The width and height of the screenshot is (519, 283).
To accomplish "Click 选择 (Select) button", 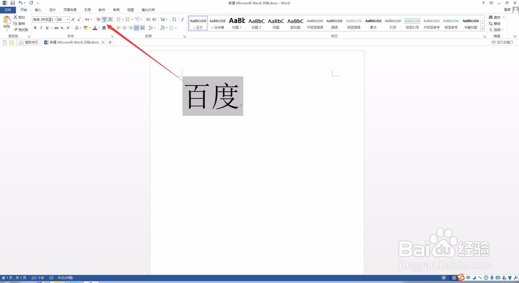I will (497, 30).
